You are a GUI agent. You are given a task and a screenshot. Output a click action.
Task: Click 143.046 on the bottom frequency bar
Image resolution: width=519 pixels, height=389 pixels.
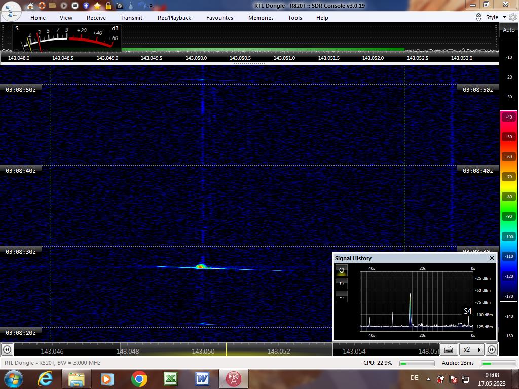pos(52,352)
